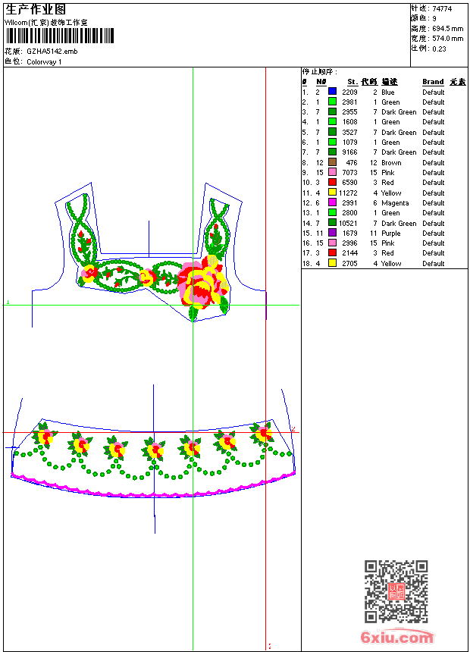Click the stitch count '2209'

(349, 92)
